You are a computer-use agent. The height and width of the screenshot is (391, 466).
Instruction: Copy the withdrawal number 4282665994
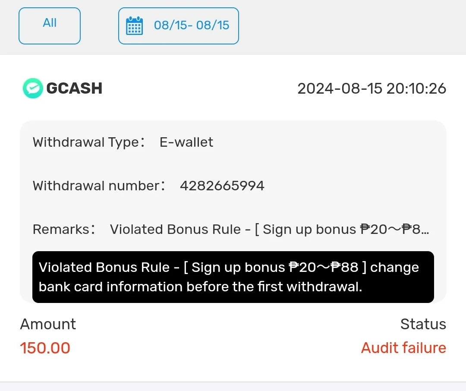(x=222, y=186)
